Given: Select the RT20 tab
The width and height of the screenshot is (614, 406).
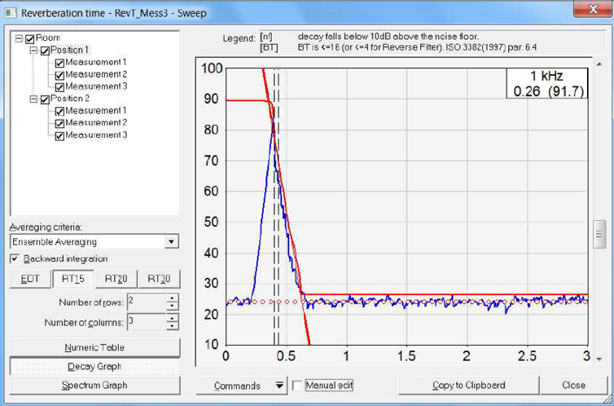Looking at the screenshot, I should [116, 280].
